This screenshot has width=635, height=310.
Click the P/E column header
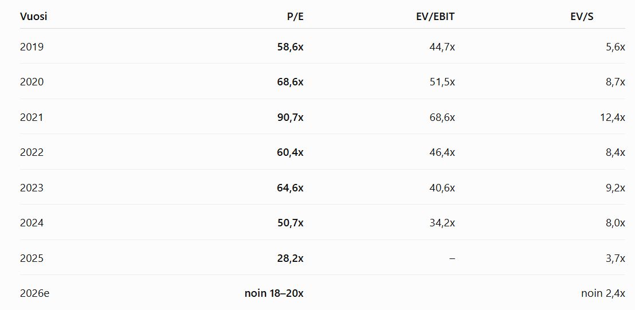[295, 17]
